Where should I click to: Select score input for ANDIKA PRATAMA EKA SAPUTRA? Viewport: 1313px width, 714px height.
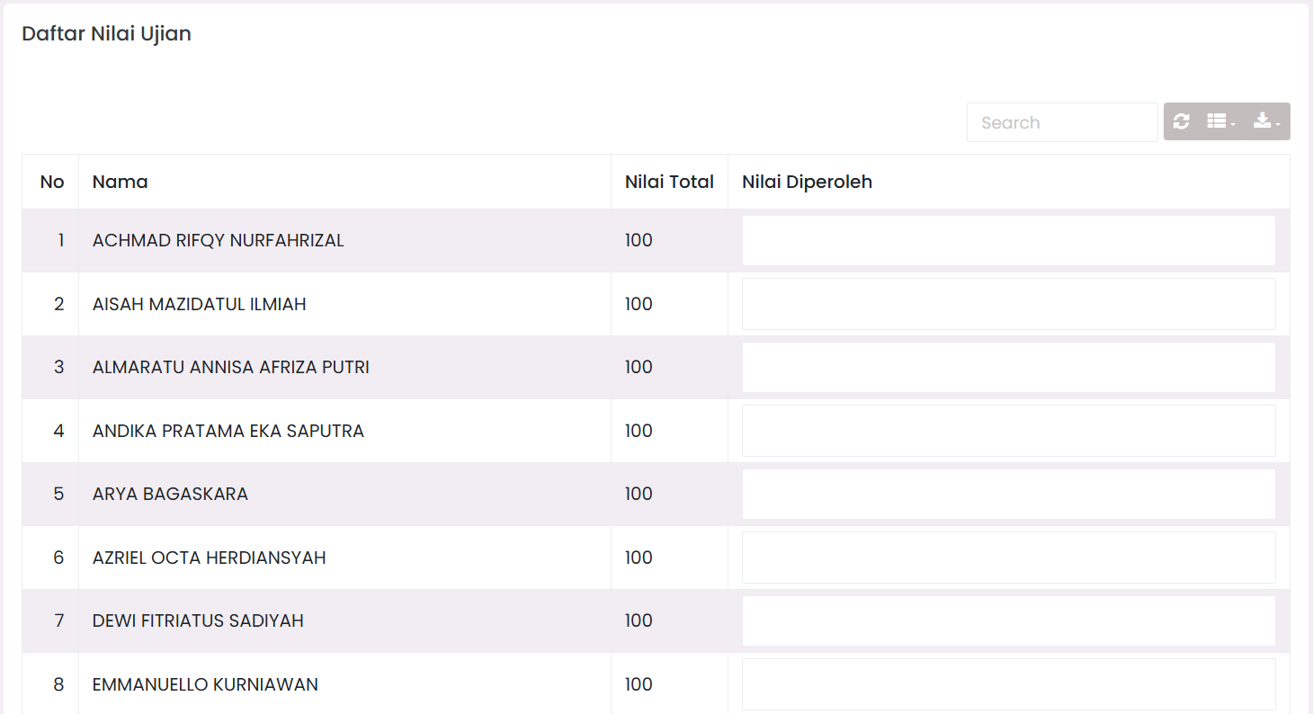[1008, 431]
